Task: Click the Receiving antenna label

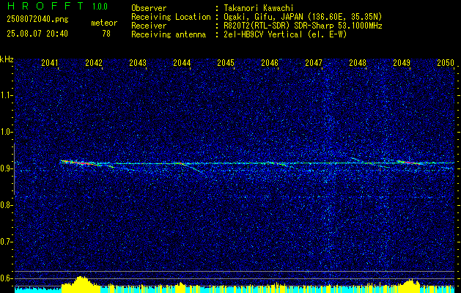Action: pos(169,34)
